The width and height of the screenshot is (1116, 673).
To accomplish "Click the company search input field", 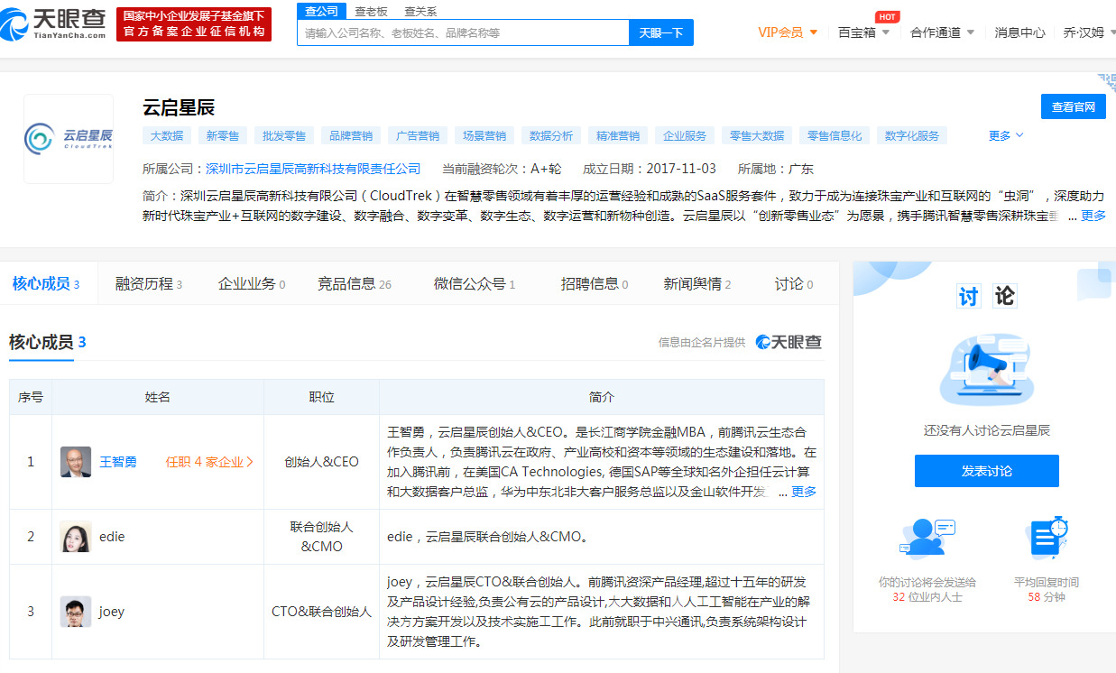I will coord(463,32).
